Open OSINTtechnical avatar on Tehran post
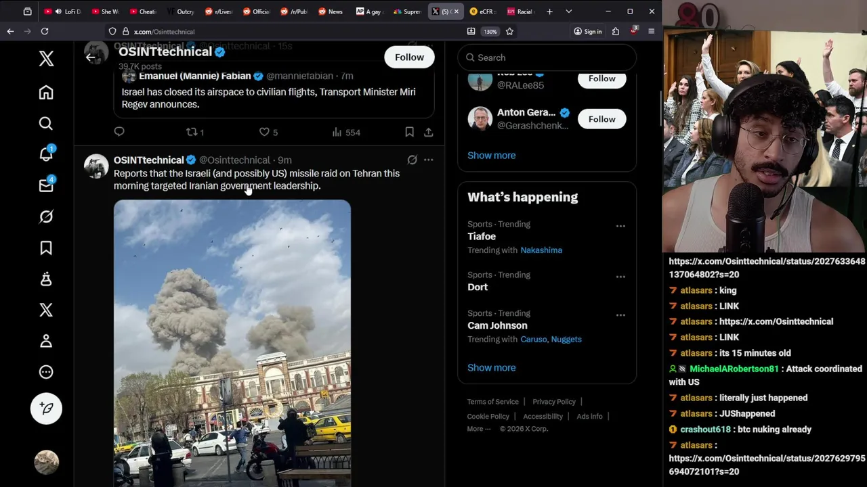867x487 pixels. 96,167
